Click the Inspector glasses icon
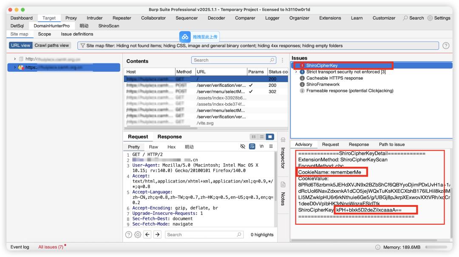 (x=283, y=140)
